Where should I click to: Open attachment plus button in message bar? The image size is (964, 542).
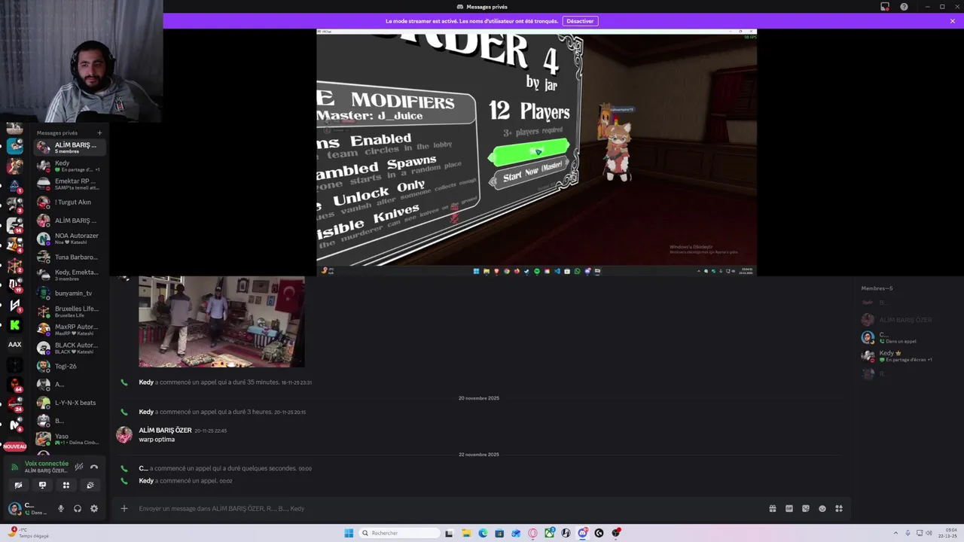(x=124, y=509)
